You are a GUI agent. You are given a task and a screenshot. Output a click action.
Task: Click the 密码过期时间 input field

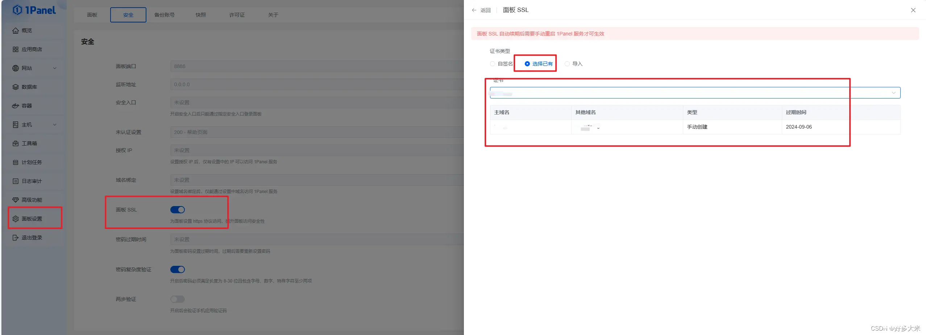coord(317,239)
